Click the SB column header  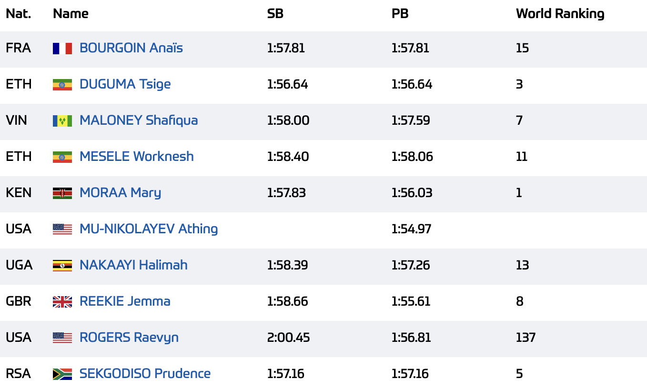pyautogui.click(x=275, y=14)
